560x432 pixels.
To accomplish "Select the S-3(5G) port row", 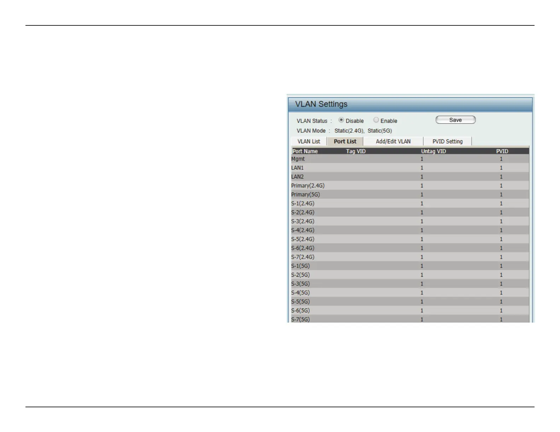I will click(410, 284).
